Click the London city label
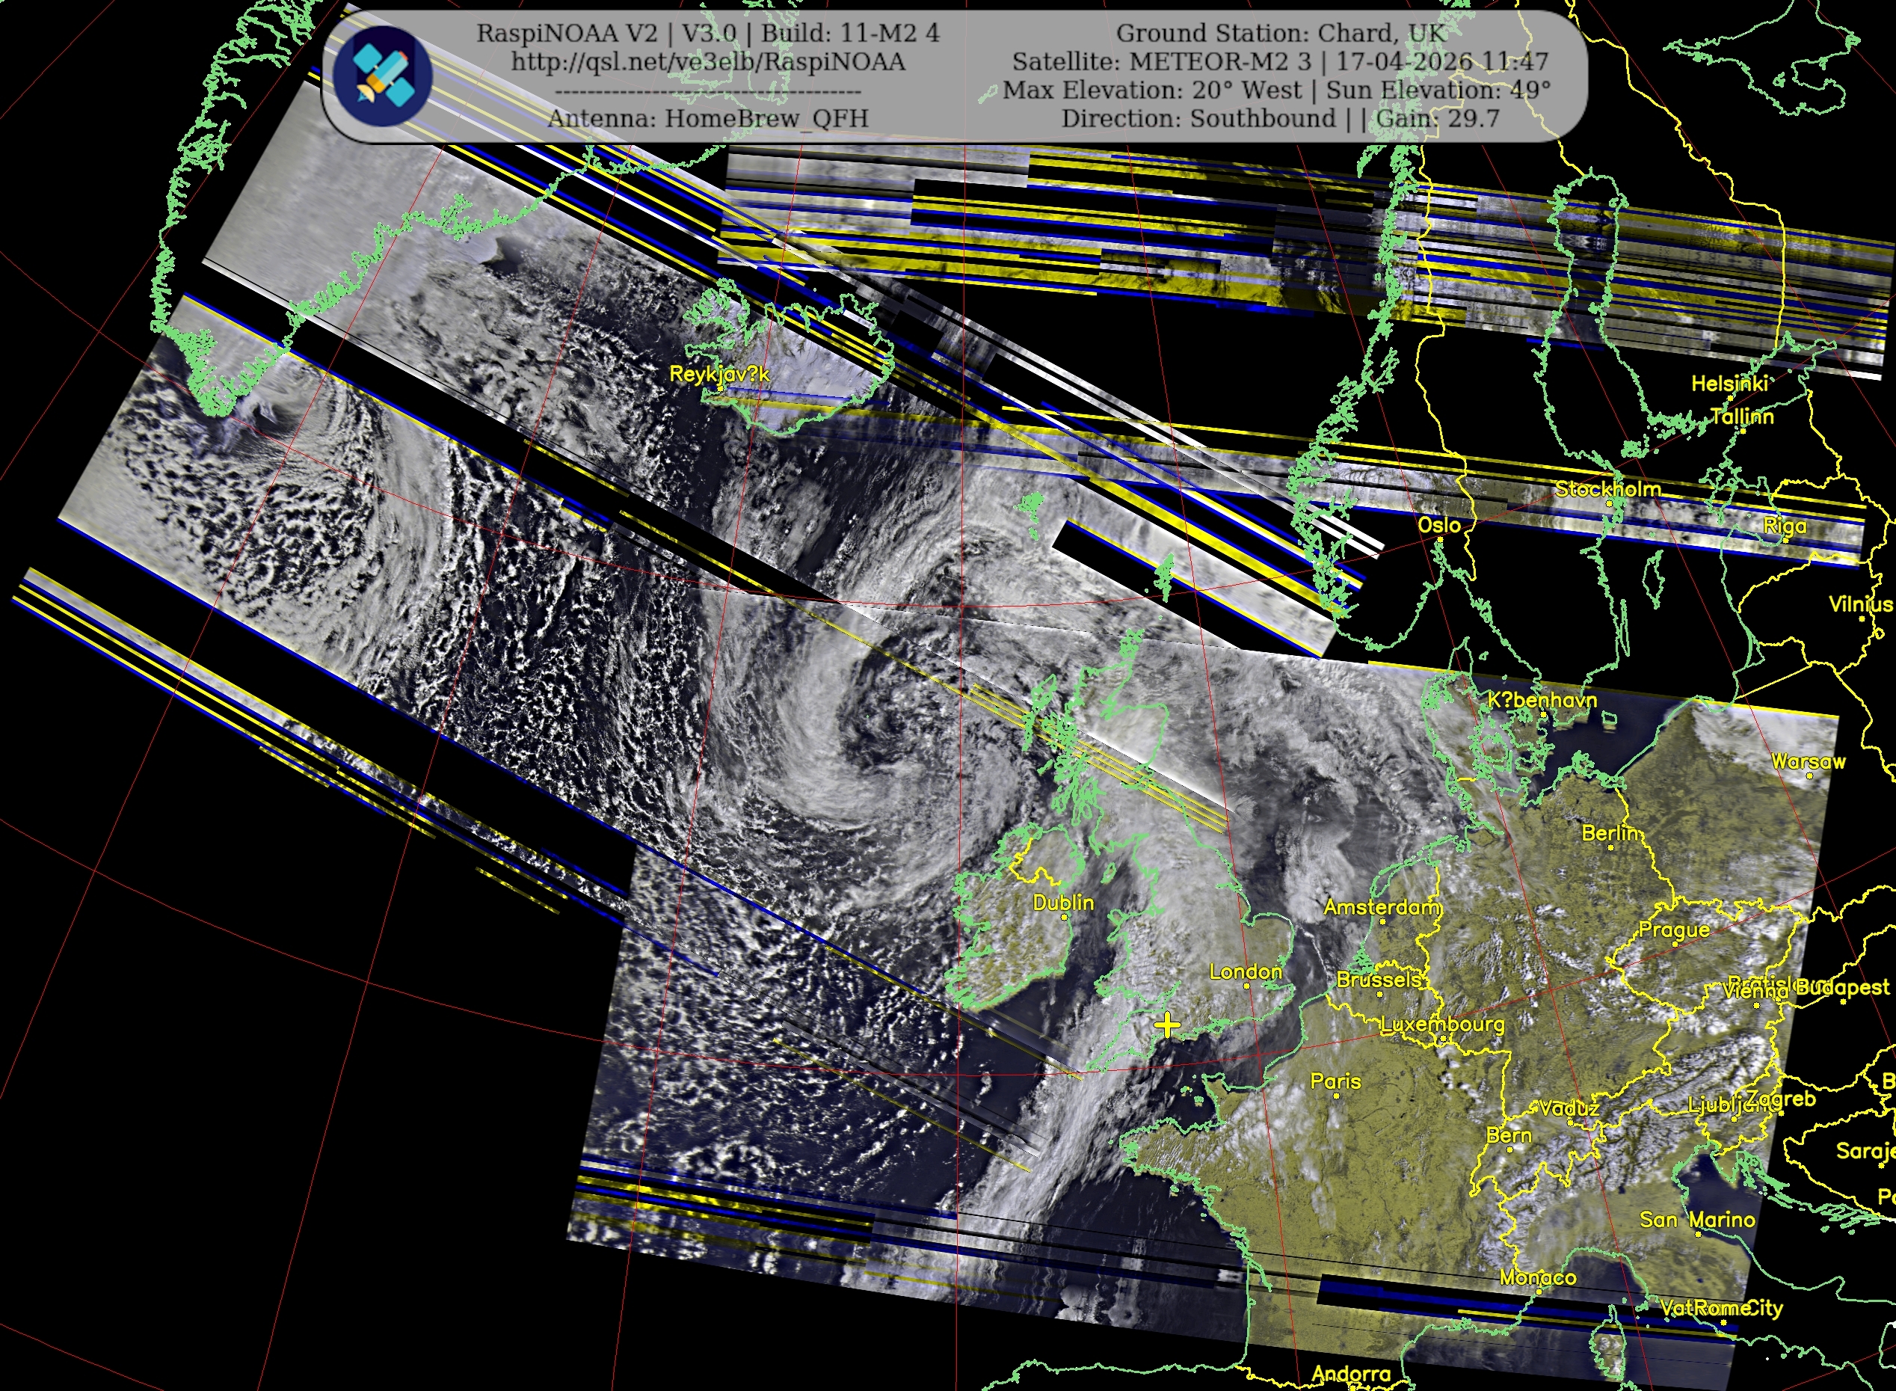 [x=1246, y=971]
